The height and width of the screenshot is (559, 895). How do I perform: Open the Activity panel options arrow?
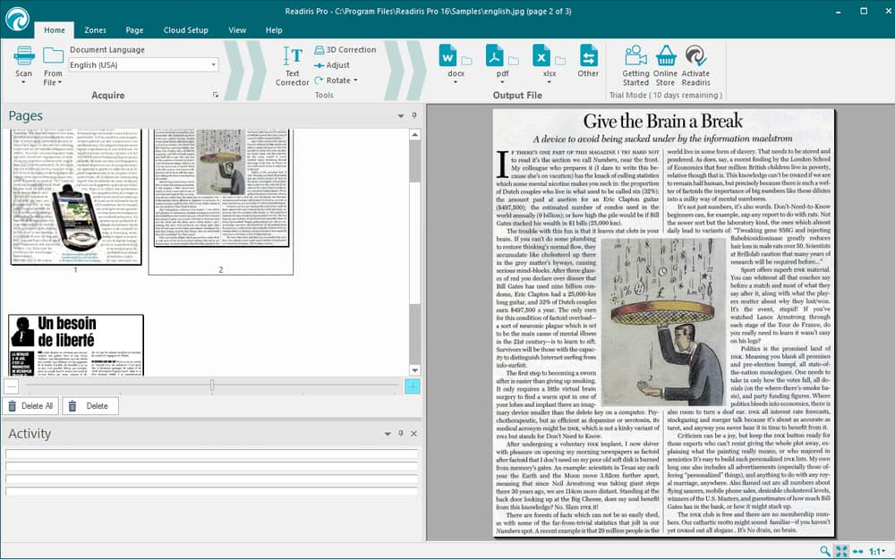tap(388, 434)
